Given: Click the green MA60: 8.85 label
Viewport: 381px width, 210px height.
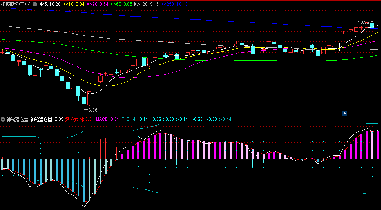Looking at the screenshot, I should [121, 4].
